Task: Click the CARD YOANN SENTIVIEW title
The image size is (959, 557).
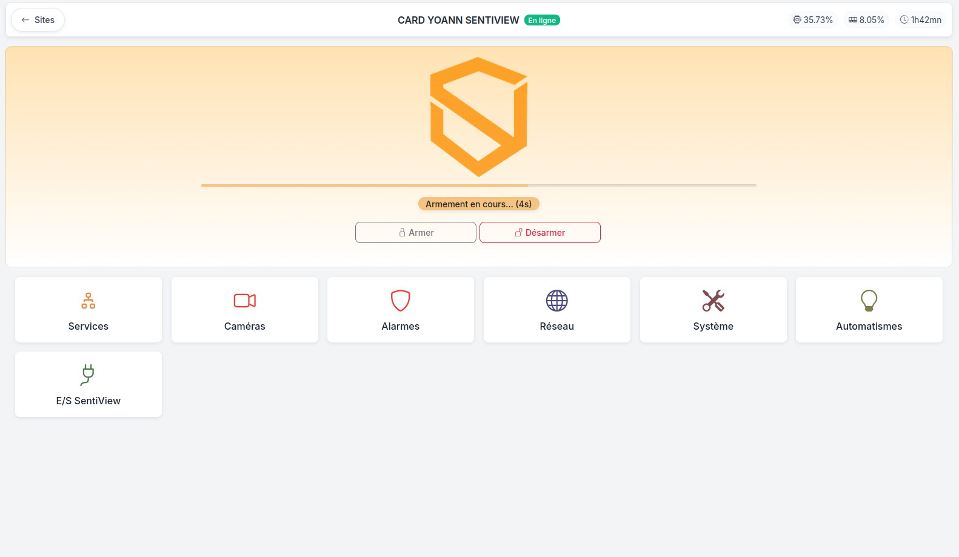Action: coord(458,20)
